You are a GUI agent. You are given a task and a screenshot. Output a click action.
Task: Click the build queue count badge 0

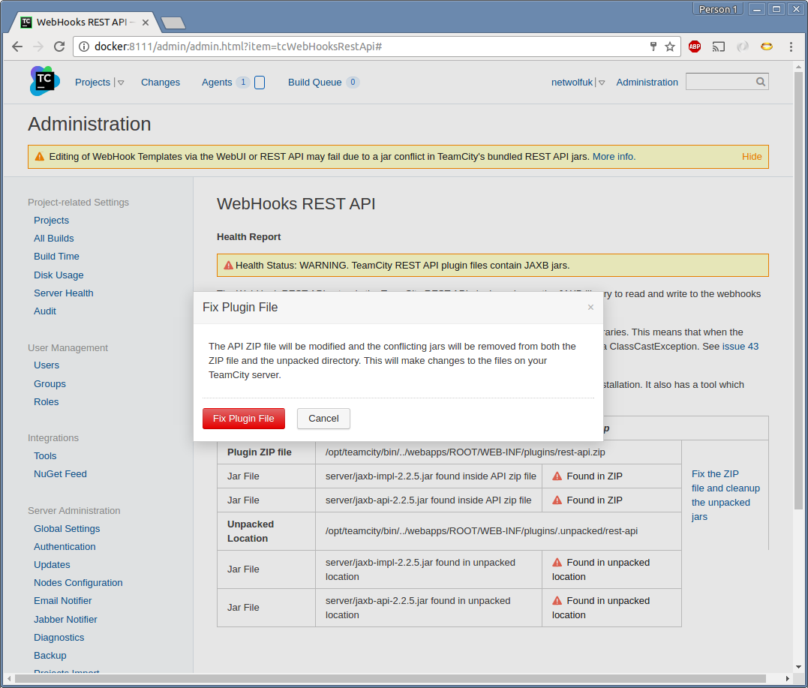(353, 82)
